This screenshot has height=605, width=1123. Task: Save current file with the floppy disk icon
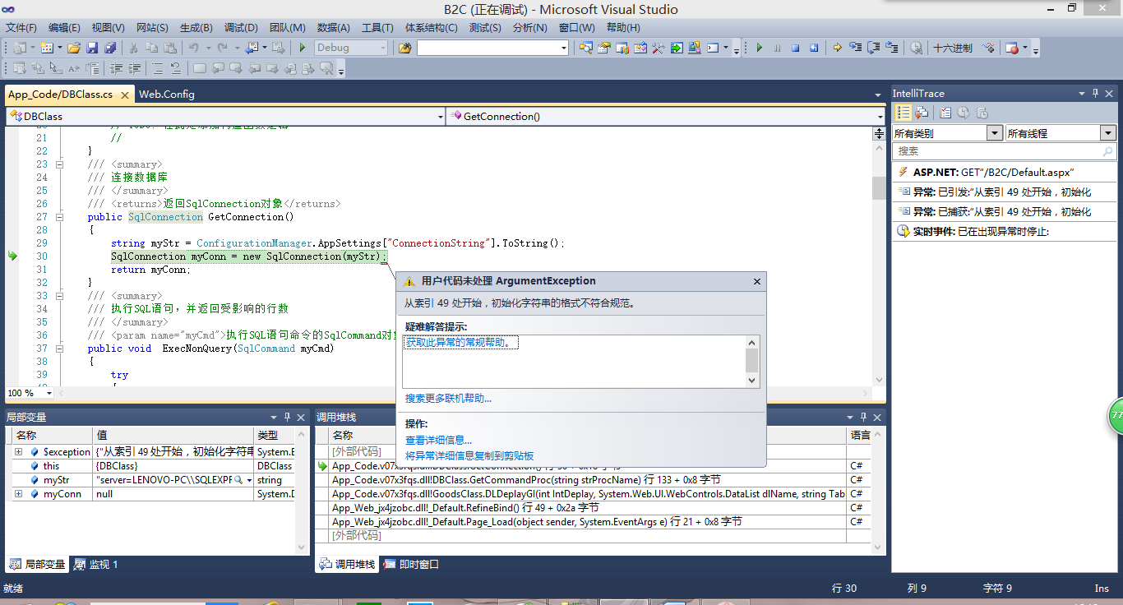pyautogui.click(x=92, y=48)
